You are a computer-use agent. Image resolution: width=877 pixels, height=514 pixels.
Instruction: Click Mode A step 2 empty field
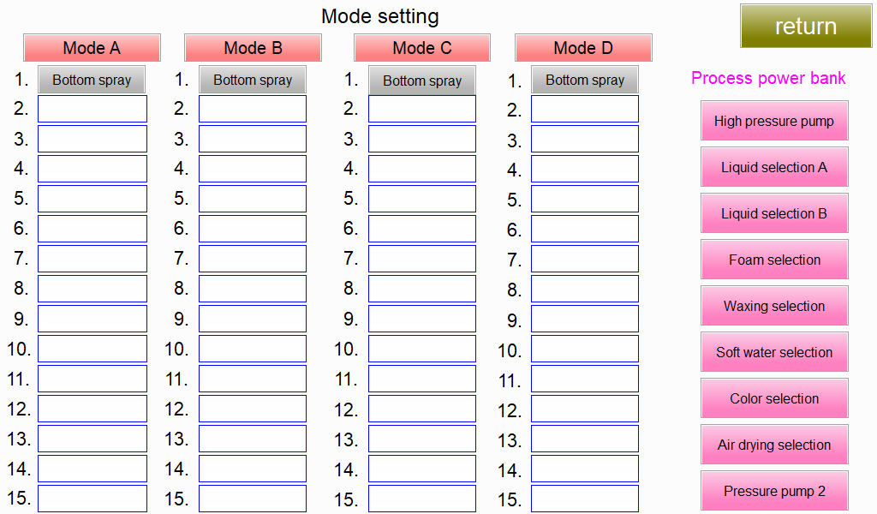point(92,109)
